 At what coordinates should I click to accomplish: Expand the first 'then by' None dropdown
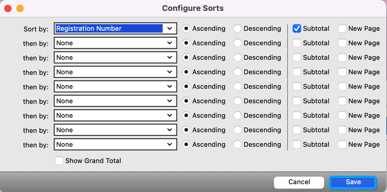(115, 43)
